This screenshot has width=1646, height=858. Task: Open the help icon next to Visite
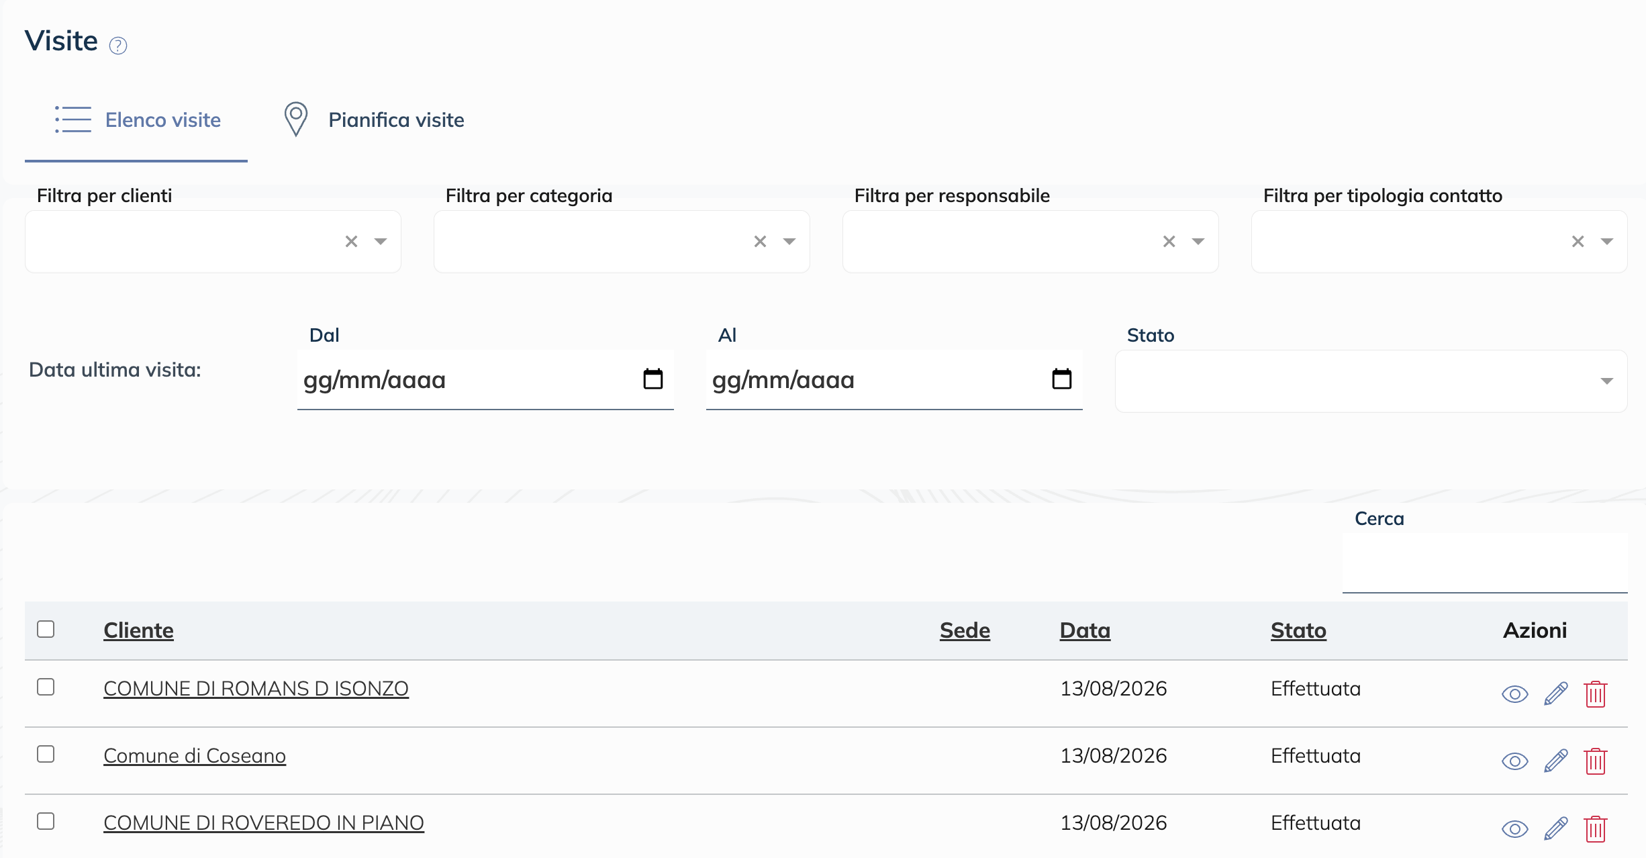(x=118, y=46)
